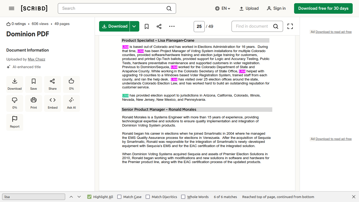Screen dimensions: 359x202
Task: Open the three-dots more options menu
Action: [172, 26]
